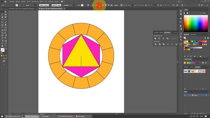
Task: Open brush definition dropdown (Básico)
Action: point(62,5)
